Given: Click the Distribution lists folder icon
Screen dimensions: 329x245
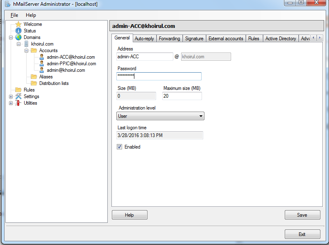Looking at the screenshot, I should (34, 83).
